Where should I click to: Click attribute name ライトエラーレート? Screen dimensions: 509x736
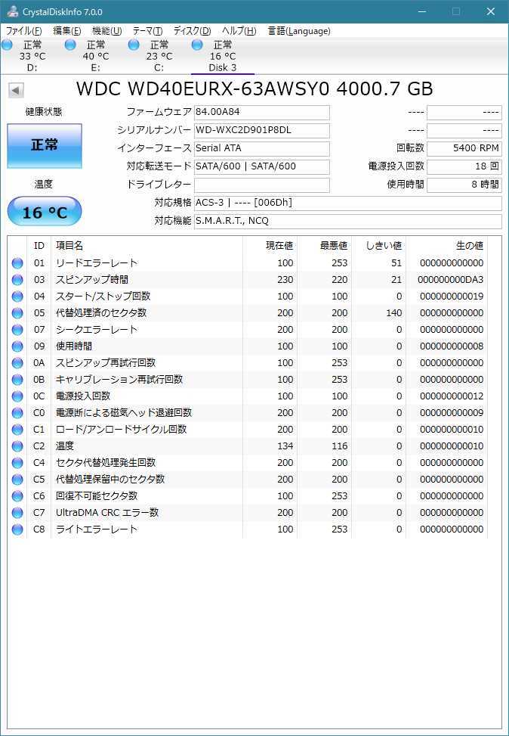97,529
